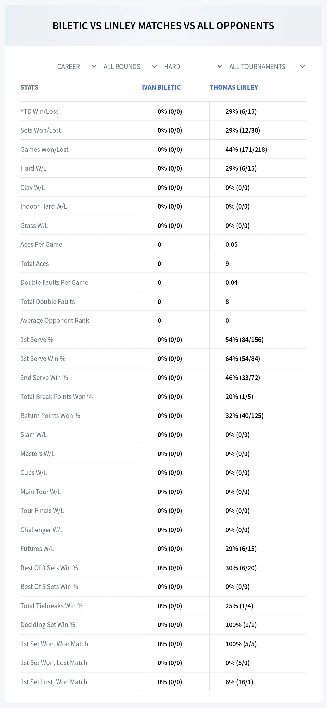Click the chevron beside HARD
This screenshot has width=327, height=708.
(x=220, y=67)
